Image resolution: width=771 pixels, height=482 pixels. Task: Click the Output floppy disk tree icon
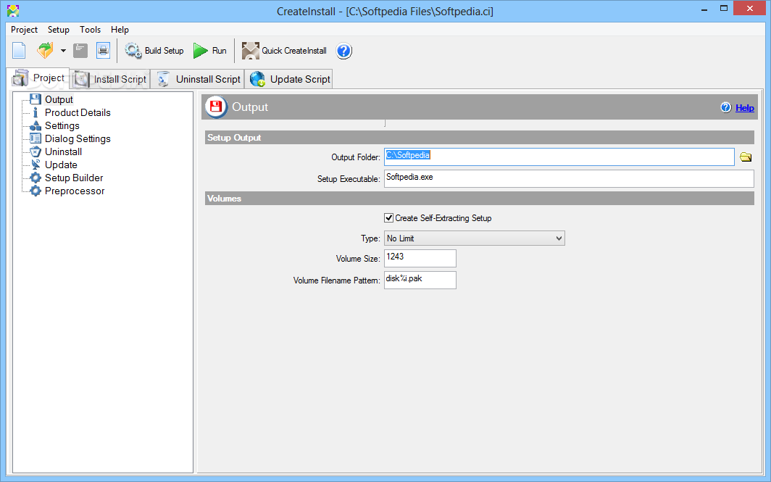(x=35, y=99)
